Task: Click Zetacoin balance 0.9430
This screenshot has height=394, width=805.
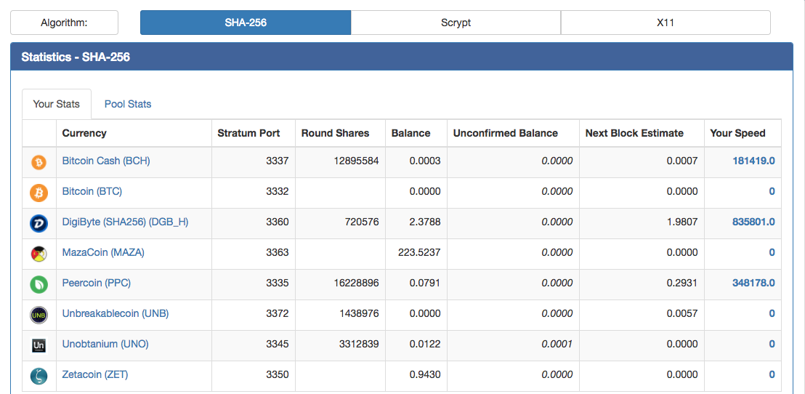Action: coord(425,374)
